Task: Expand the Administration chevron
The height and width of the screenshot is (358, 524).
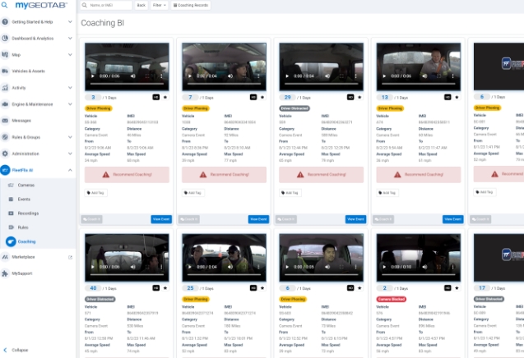Action: pos(70,154)
